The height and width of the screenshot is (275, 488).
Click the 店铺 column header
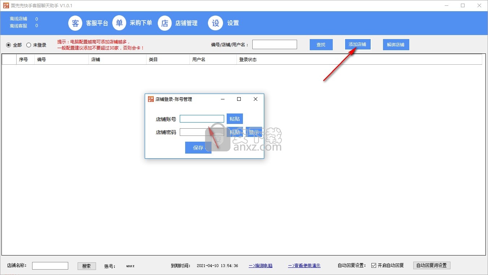[117, 60]
